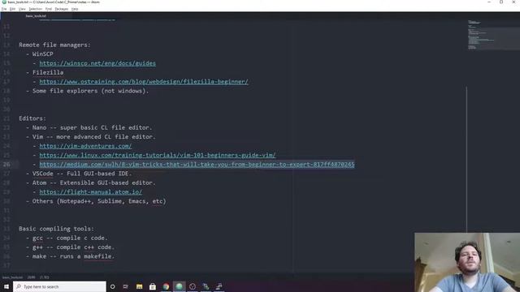The height and width of the screenshot is (292, 520).
Task: Click line number 26 in the gutter
Action: 6,164
